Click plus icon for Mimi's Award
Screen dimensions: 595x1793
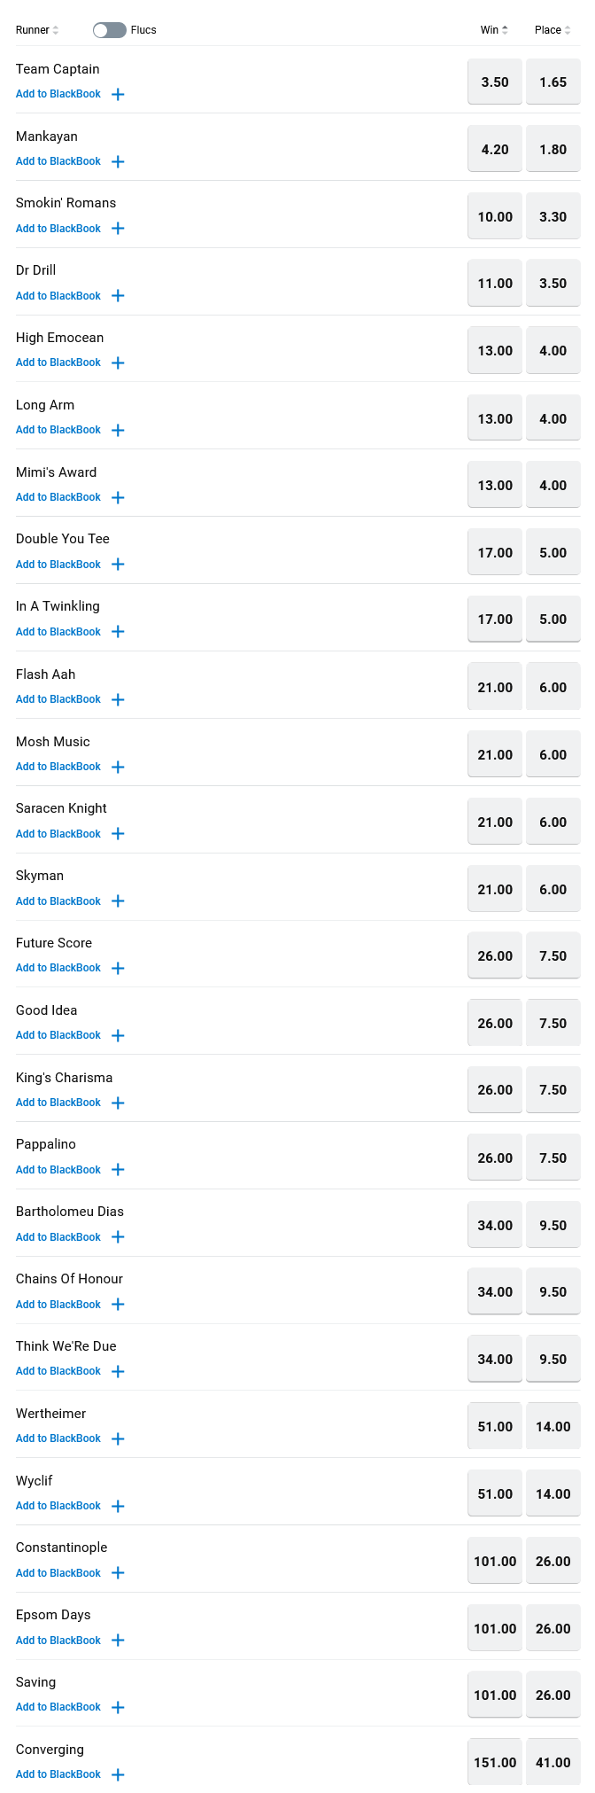119,497
